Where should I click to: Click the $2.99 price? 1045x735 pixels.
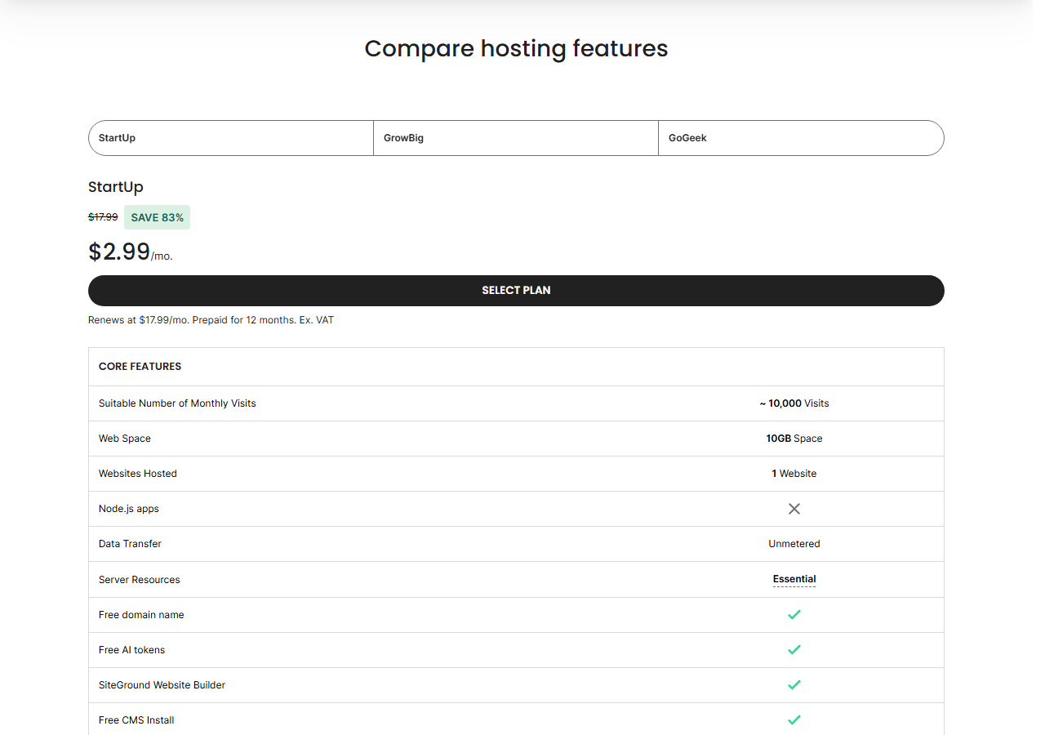point(119,252)
